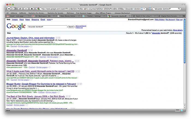Click the magnifier in the browser search box
191x119 pixels.
[x=179, y=9]
